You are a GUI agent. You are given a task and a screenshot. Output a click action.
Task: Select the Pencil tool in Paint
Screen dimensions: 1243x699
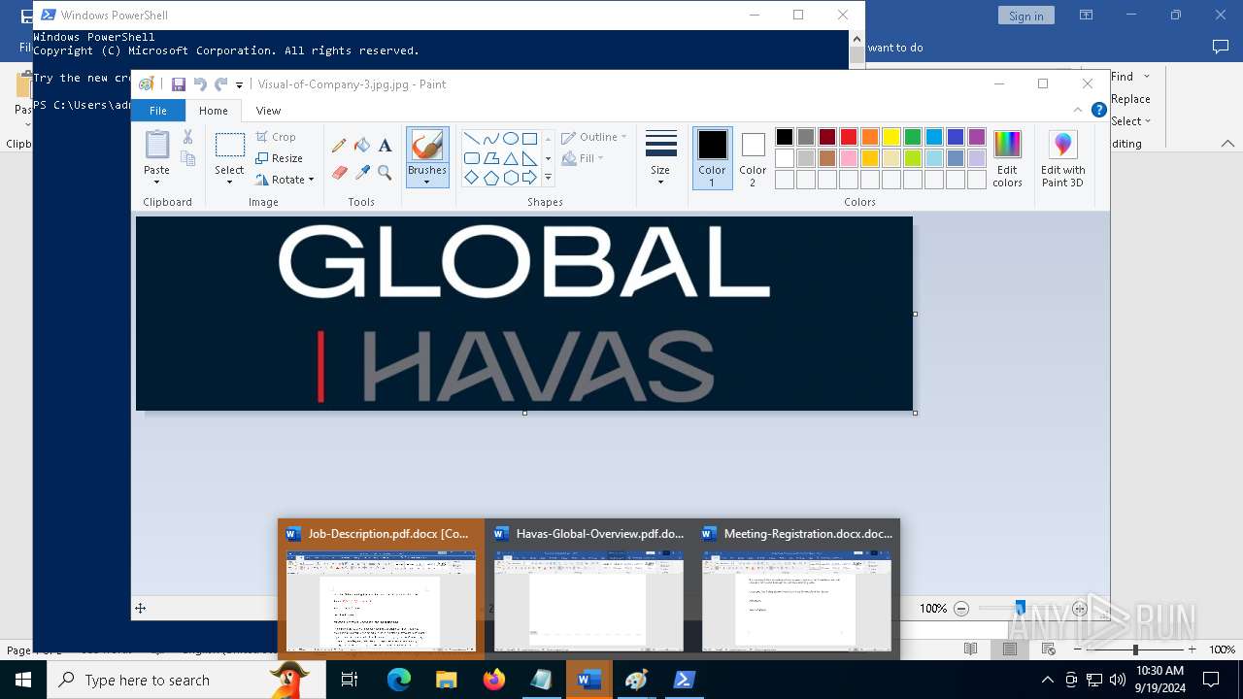(339, 146)
